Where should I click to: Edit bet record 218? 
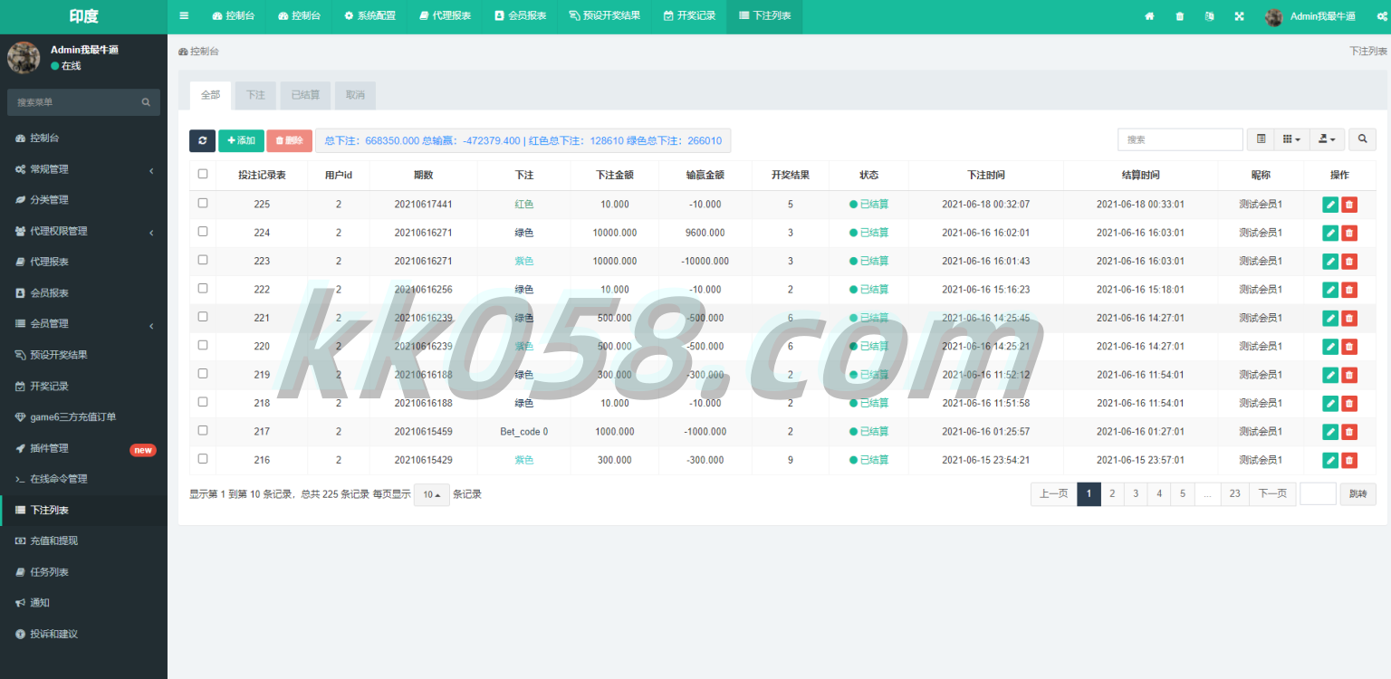(x=1330, y=404)
